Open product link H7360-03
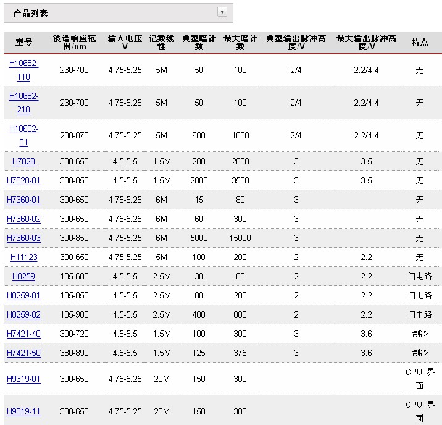This screenshot has height=425, width=442. (x=23, y=238)
